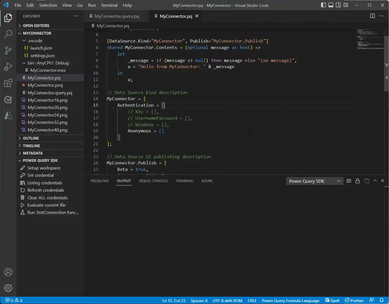Click the notifications bell in status bar
Viewport: 389px width, 304px height.
point(382,300)
